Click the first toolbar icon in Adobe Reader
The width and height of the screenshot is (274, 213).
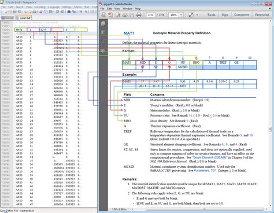103,15
